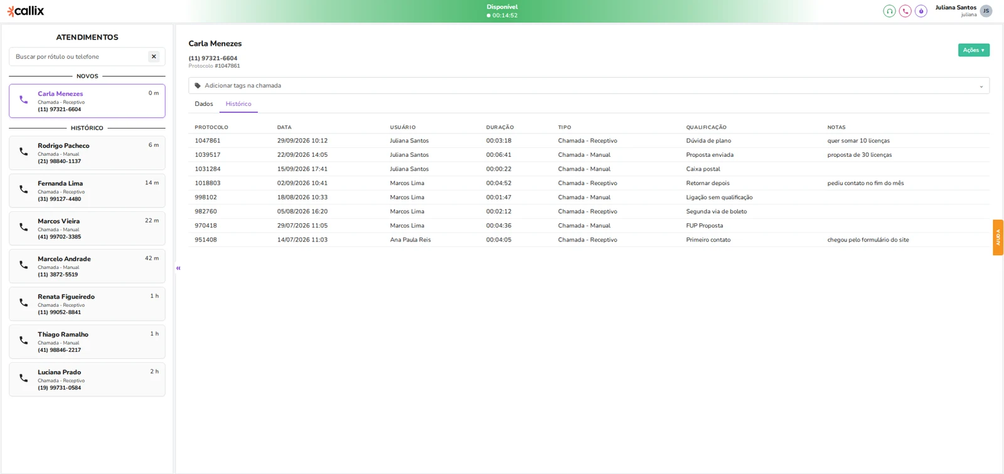Click the green headset icon

click(889, 11)
